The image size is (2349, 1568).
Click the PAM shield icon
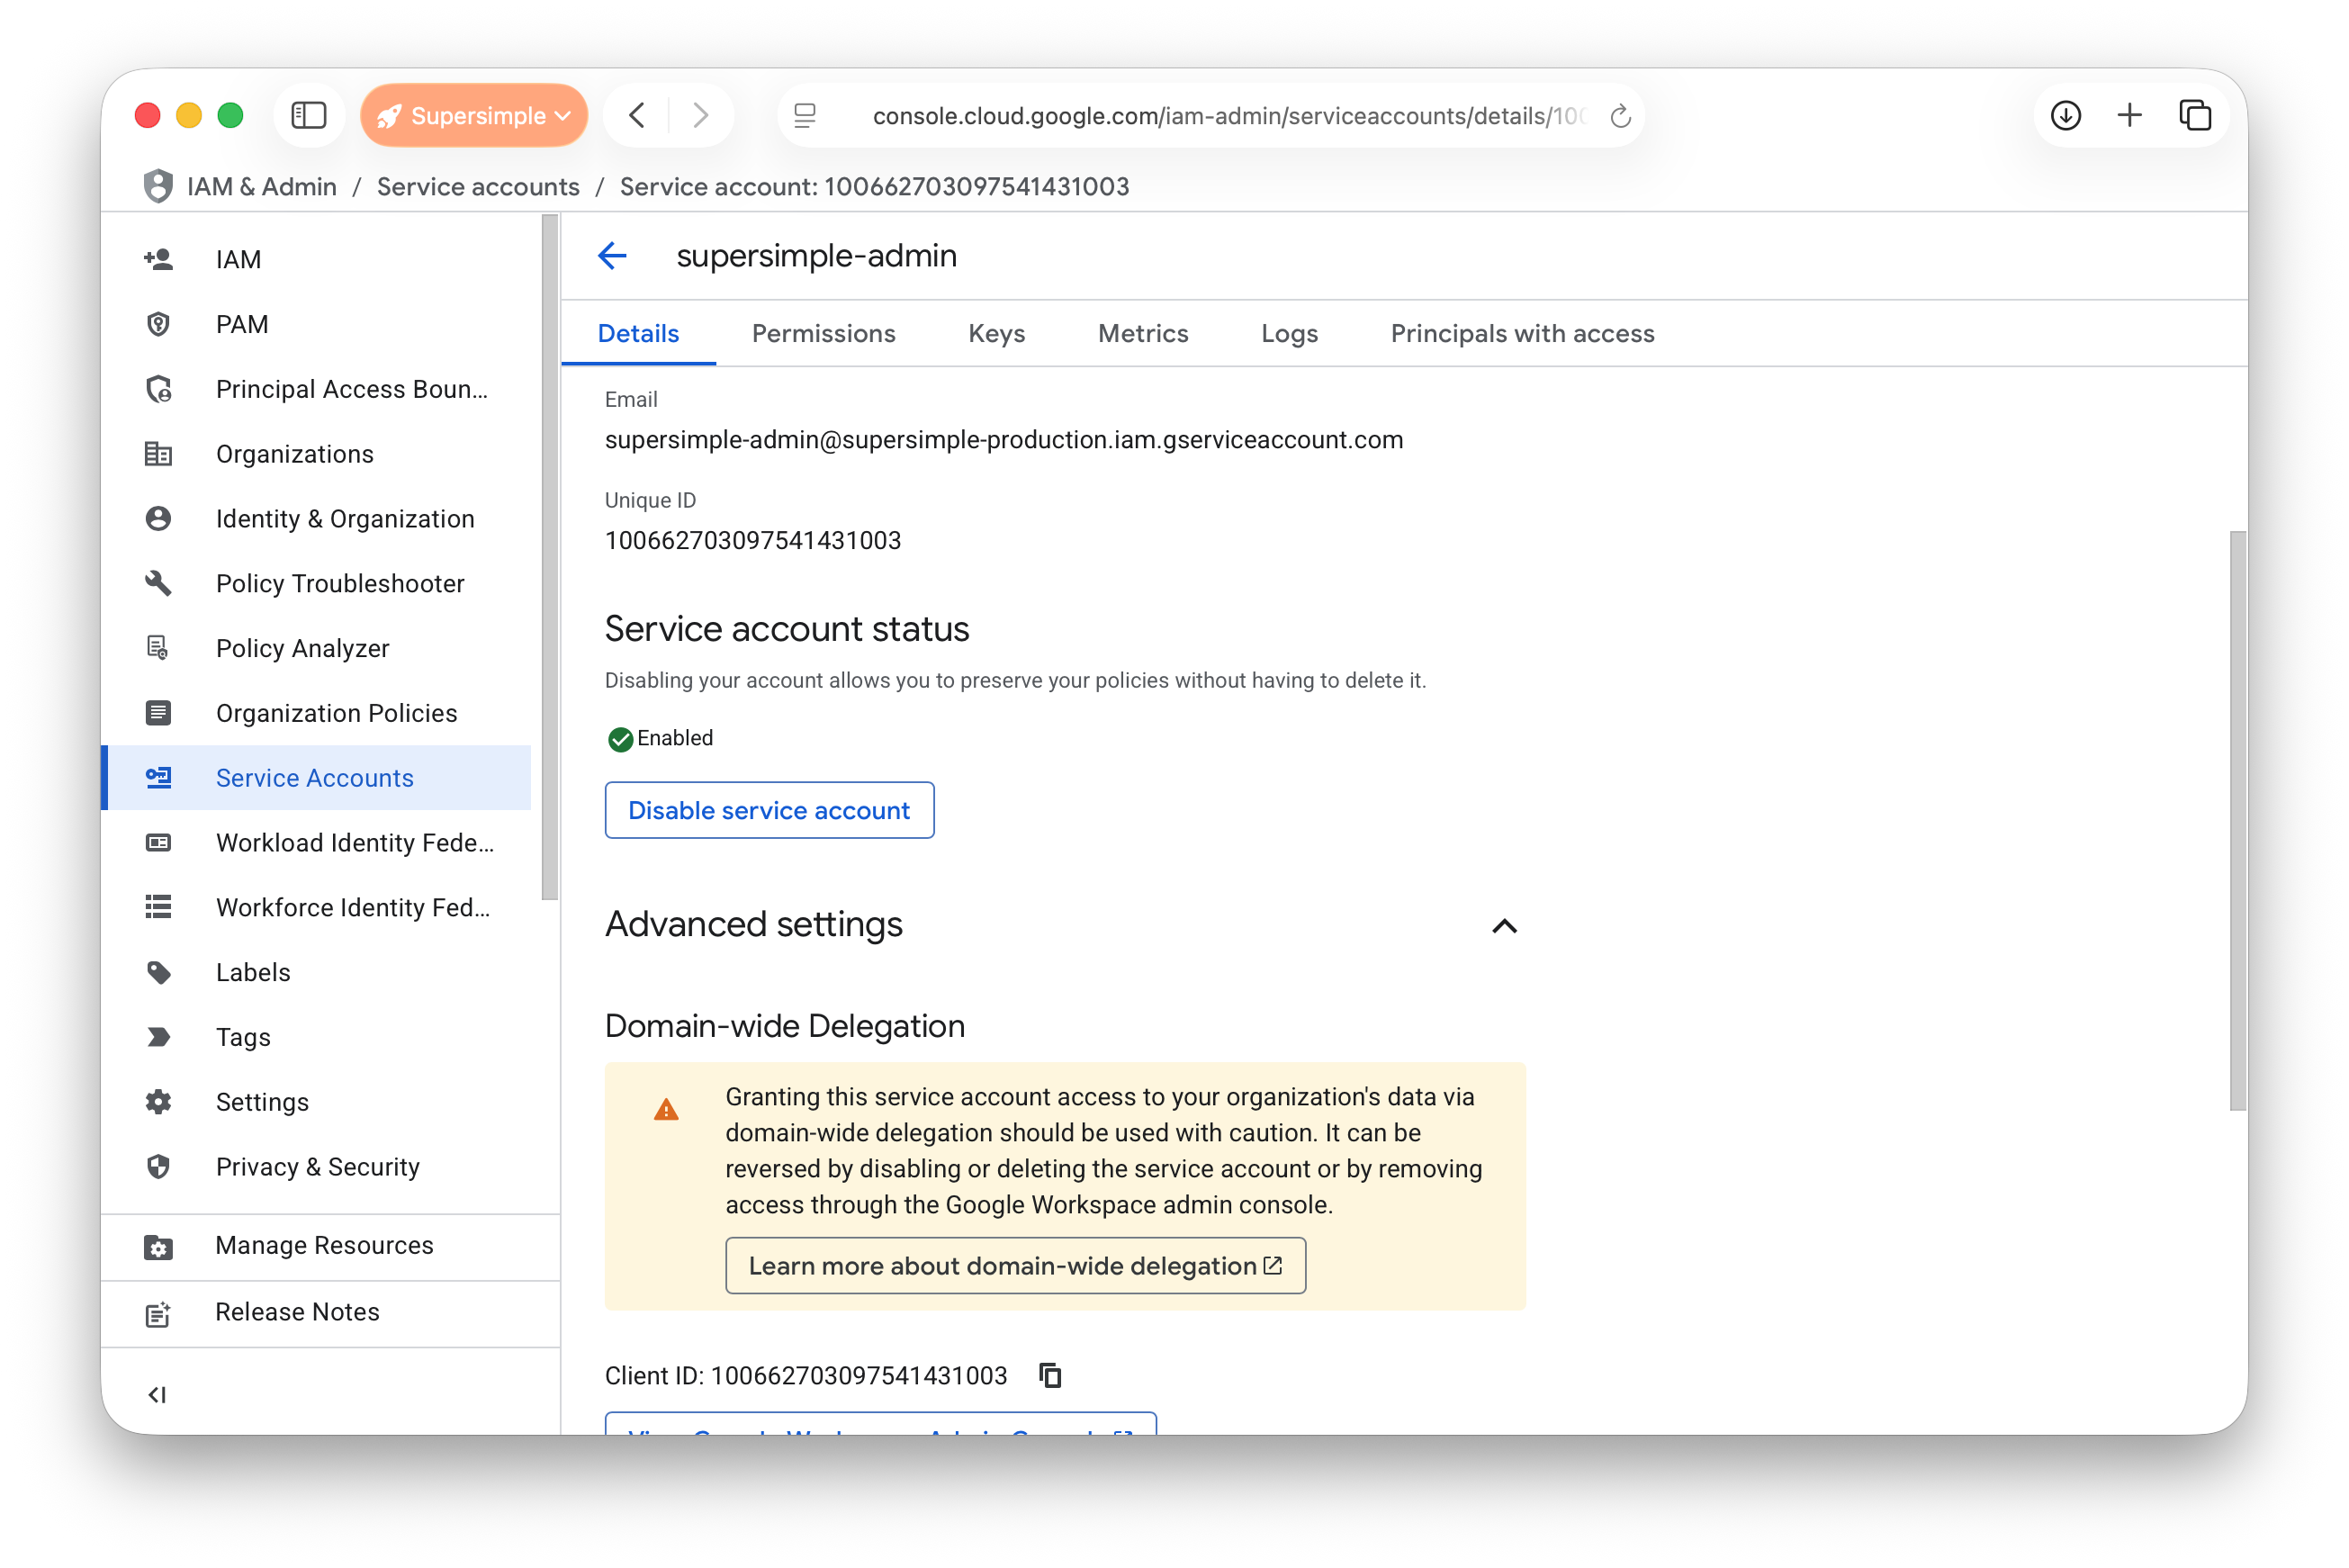[157, 324]
